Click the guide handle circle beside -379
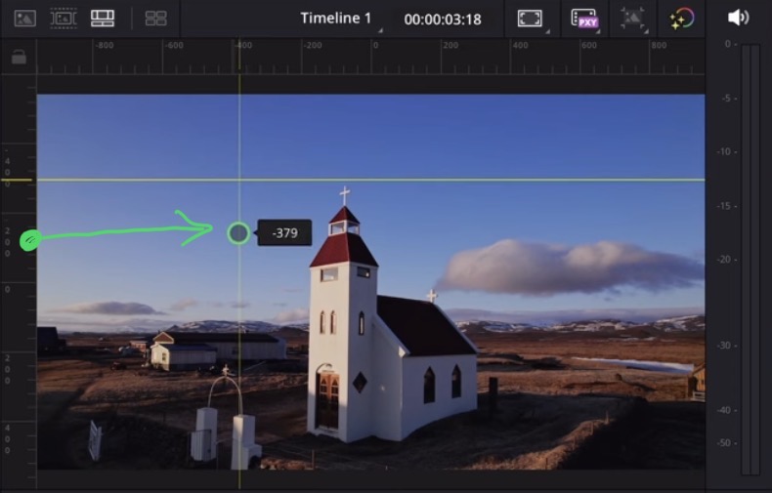The width and height of the screenshot is (772, 493). (238, 232)
